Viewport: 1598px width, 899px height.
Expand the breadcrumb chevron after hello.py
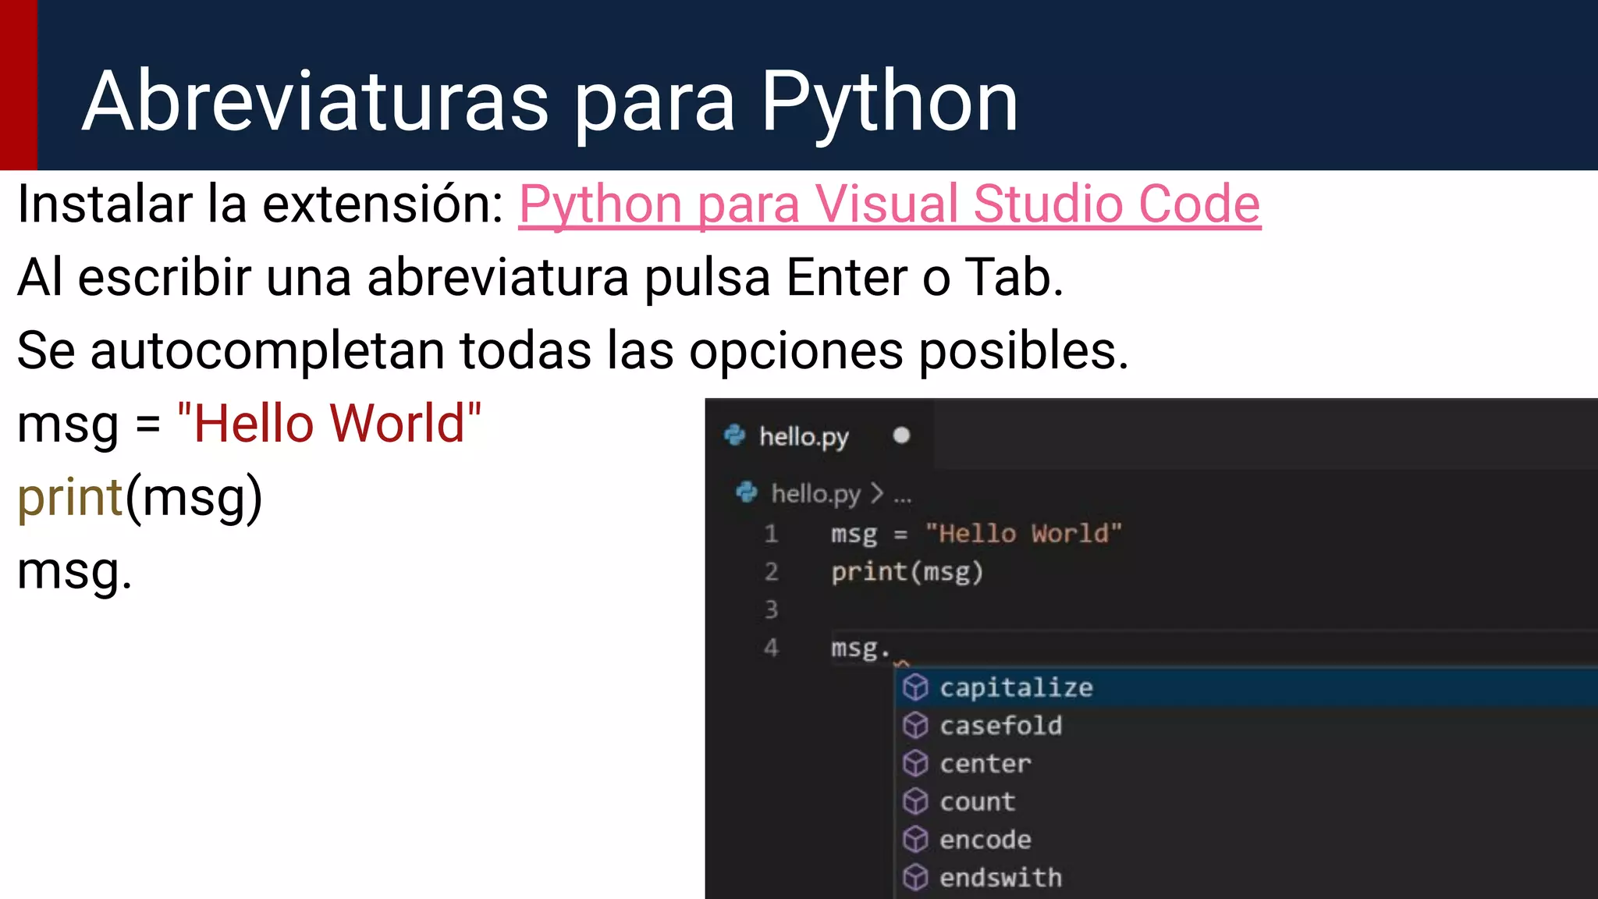(877, 493)
